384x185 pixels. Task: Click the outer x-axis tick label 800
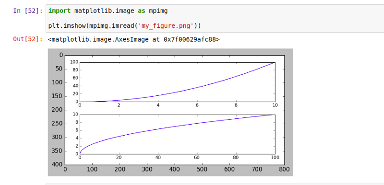coord(284,169)
